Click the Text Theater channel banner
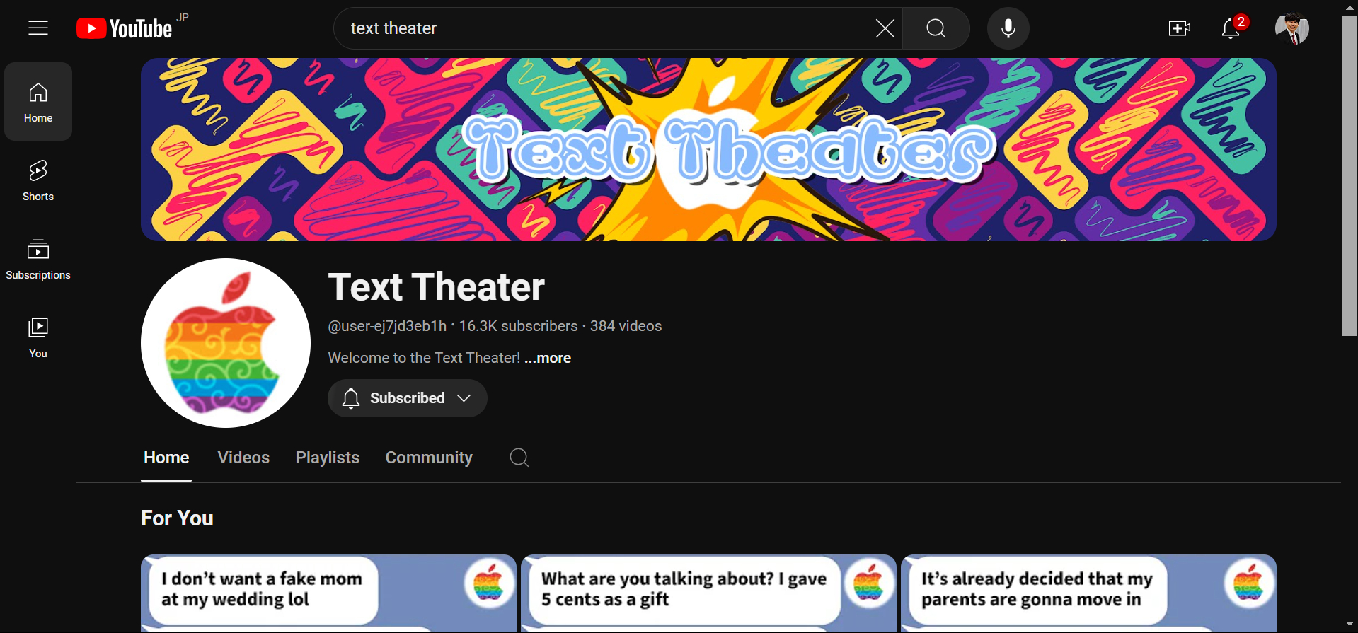Image resolution: width=1358 pixels, height=633 pixels. coord(708,149)
